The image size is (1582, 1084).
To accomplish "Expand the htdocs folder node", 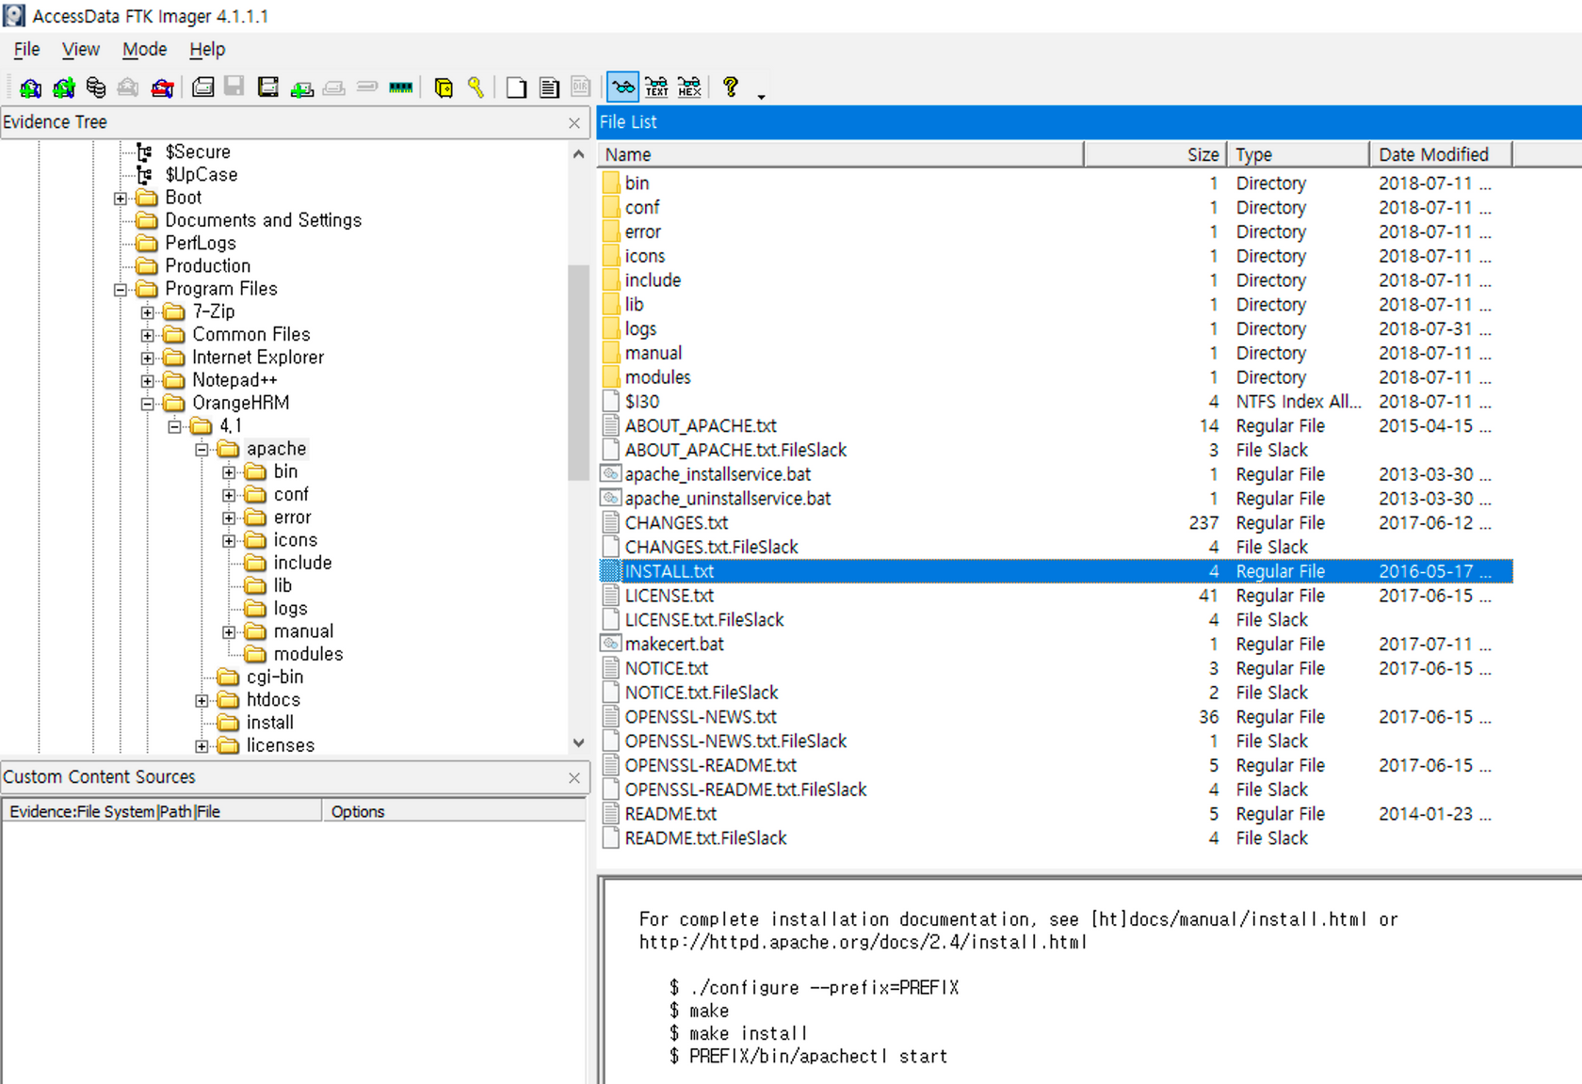I will click(x=202, y=701).
